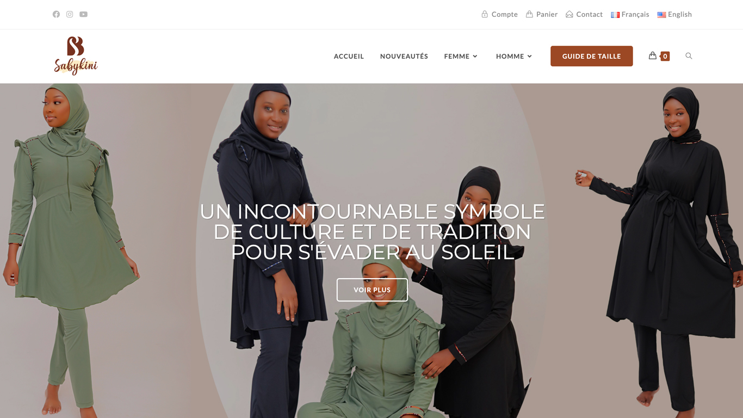Click the Voir Plus button
The image size is (743, 418).
372,290
